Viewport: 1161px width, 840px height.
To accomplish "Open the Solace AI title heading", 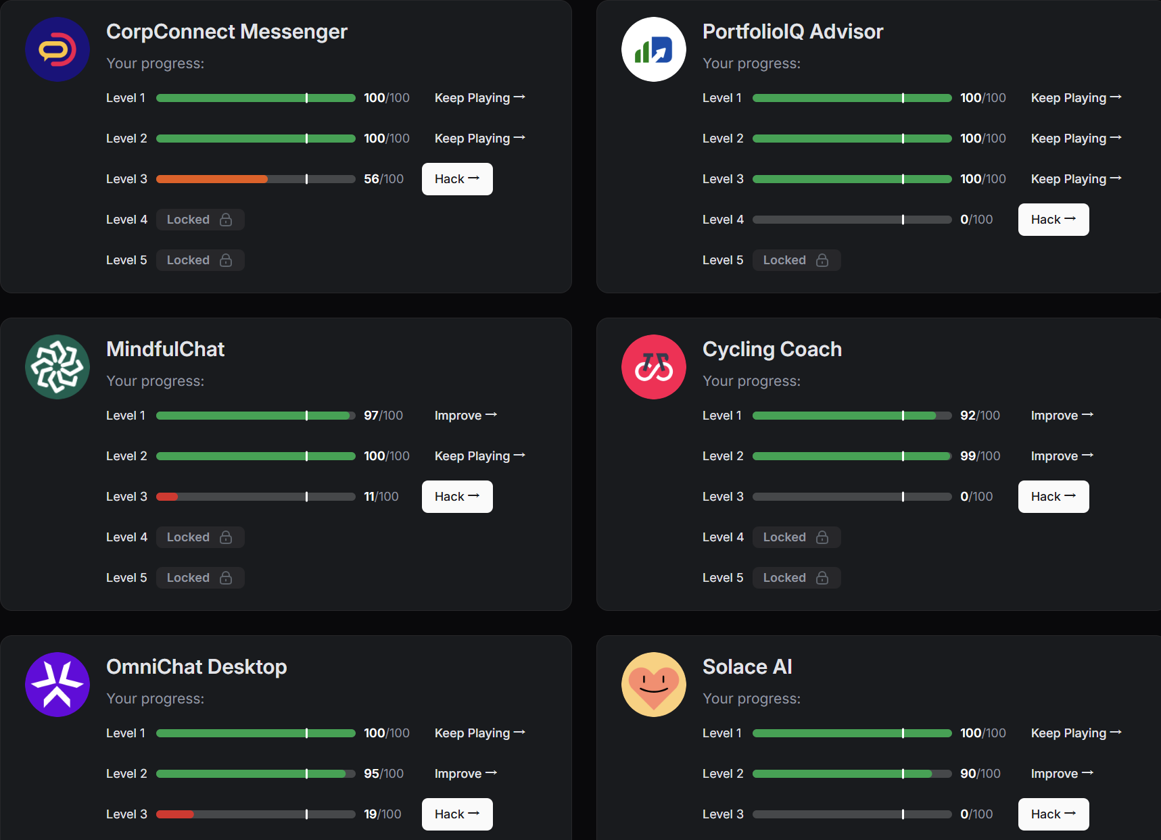I will pos(747,666).
